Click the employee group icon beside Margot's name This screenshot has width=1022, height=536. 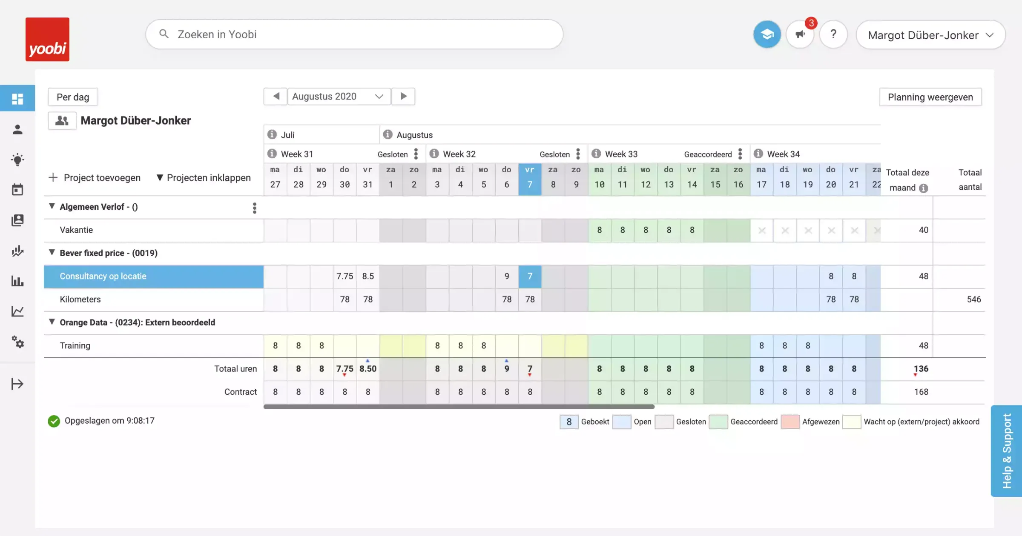click(x=62, y=121)
